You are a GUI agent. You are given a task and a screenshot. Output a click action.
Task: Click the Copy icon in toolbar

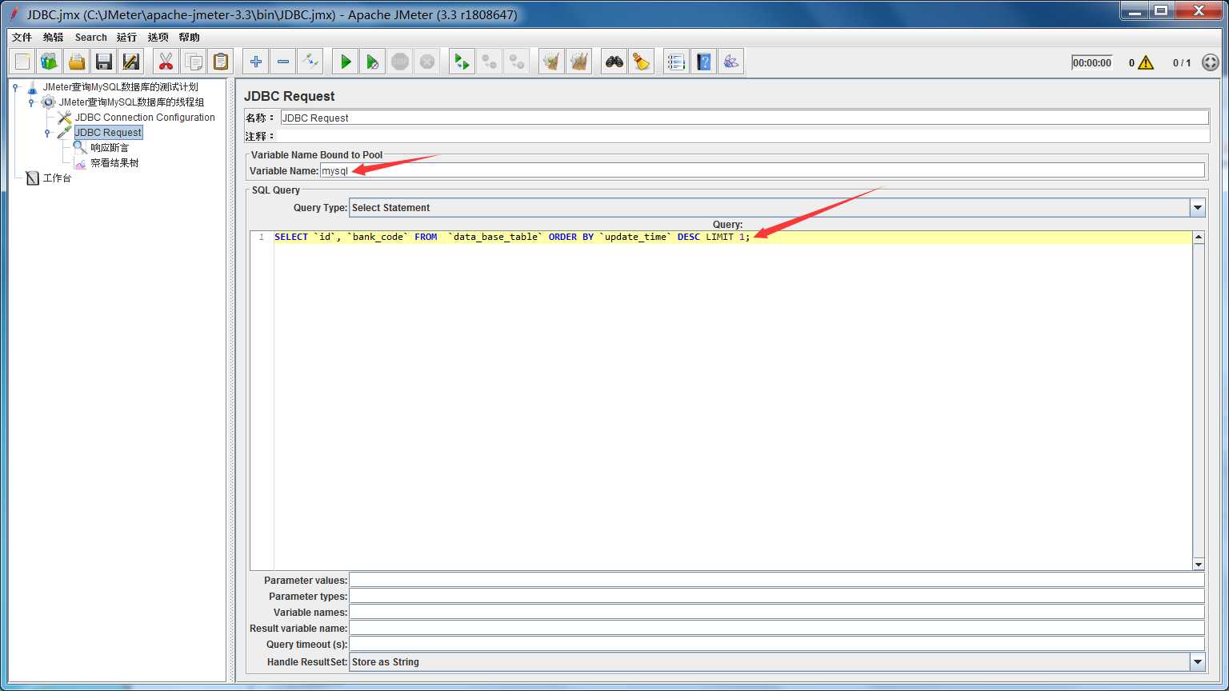tap(193, 62)
